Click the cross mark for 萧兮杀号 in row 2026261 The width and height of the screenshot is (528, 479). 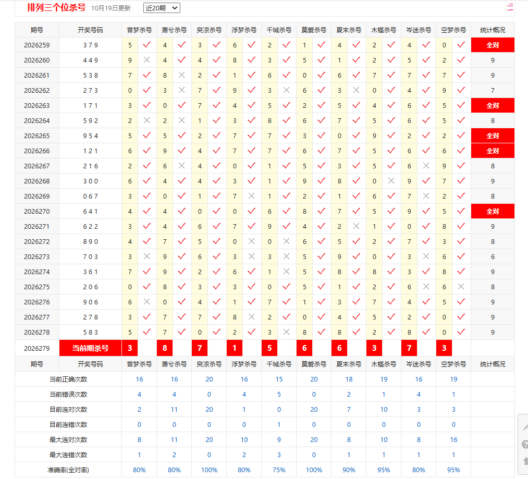click(x=181, y=75)
